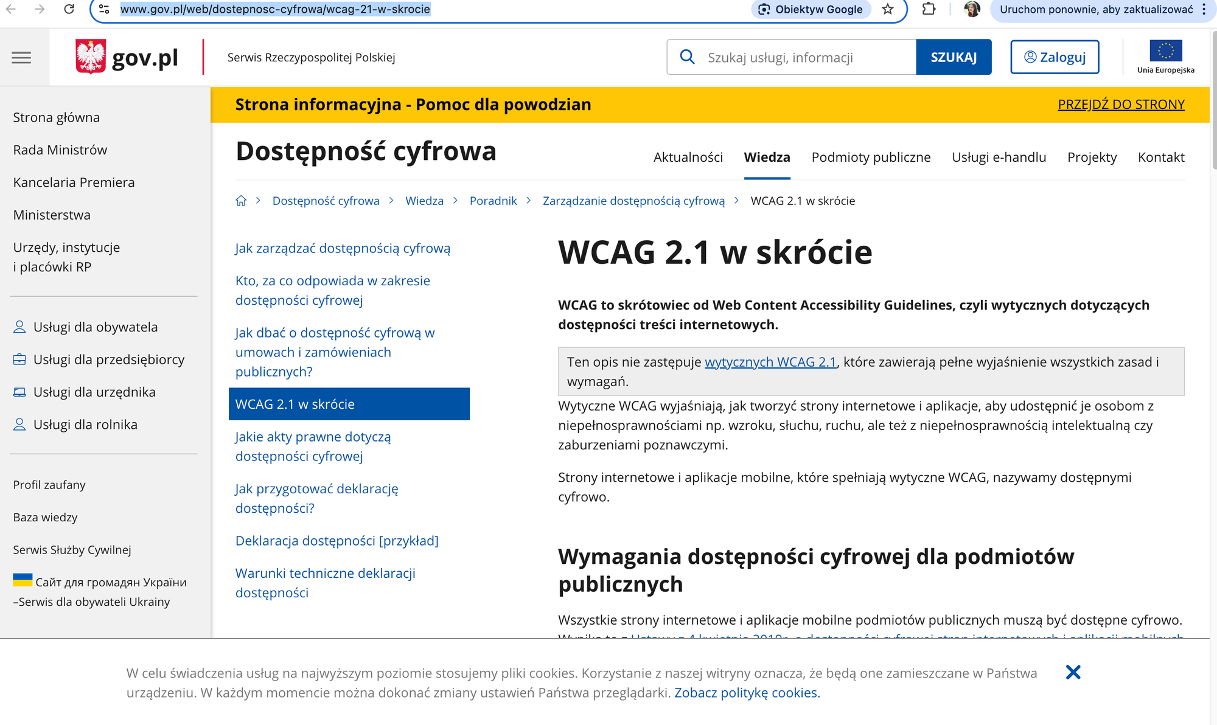The width and height of the screenshot is (1217, 725).
Task: Follow the wytycznych WCAG 2.1 link
Action: coord(770,362)
